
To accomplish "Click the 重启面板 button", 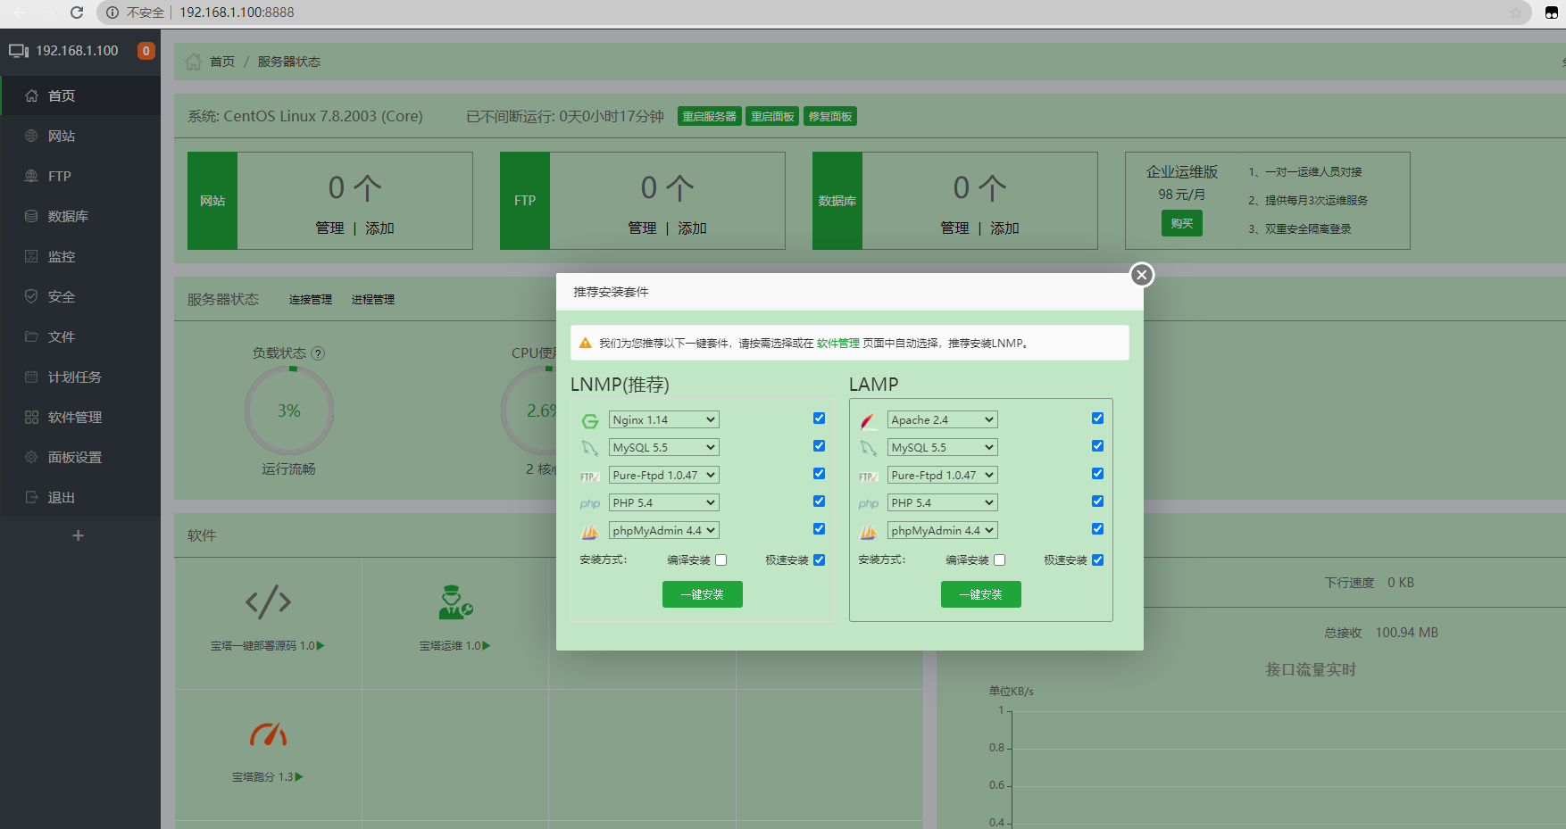I will tap(772, 117).
